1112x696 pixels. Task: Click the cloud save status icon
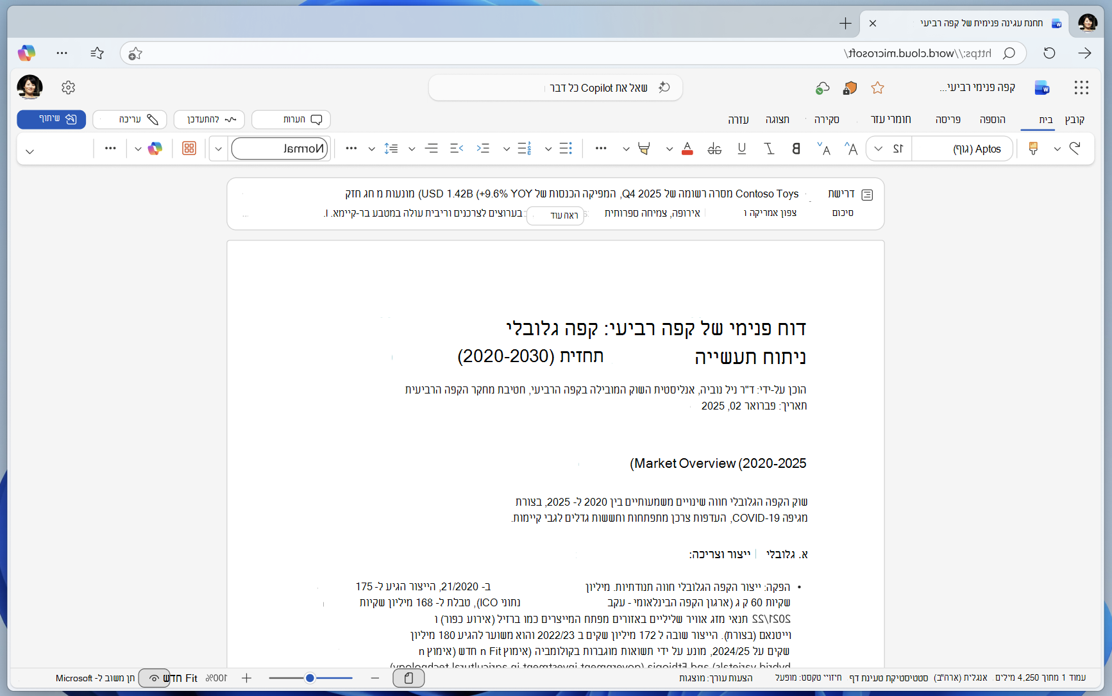coord(822,88)
